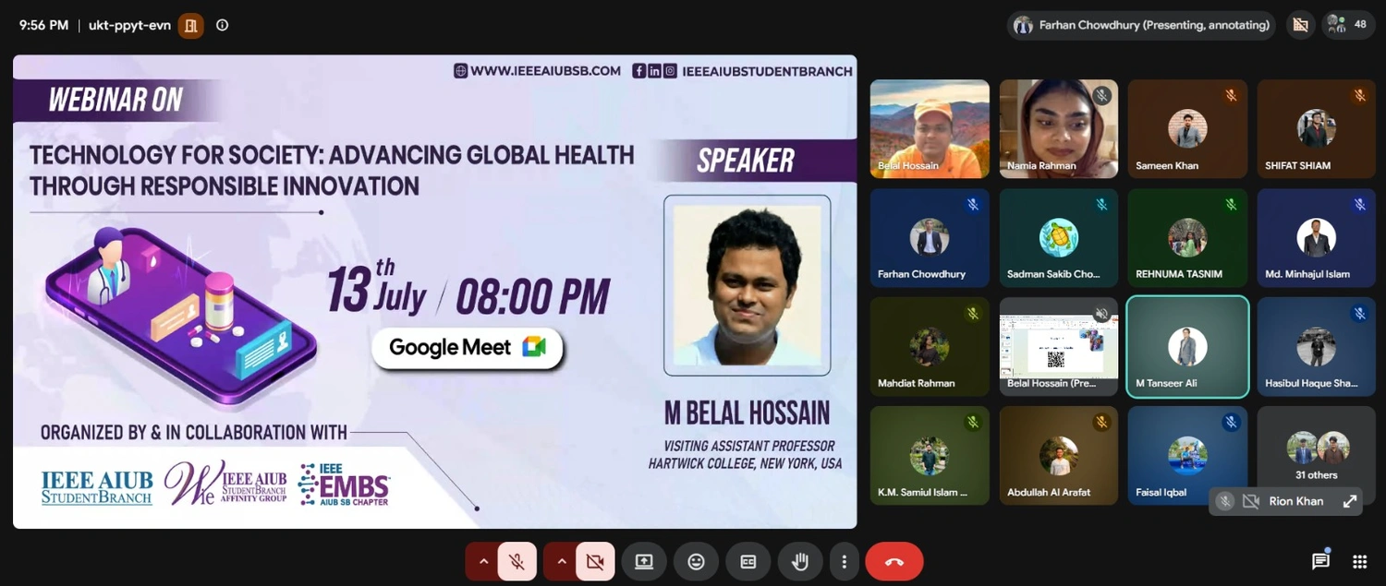Click the IEEE AIUB Student Branch logo
Viewport: 1386px width, 586px height.
pyautogui.click(x=97, y=486)
